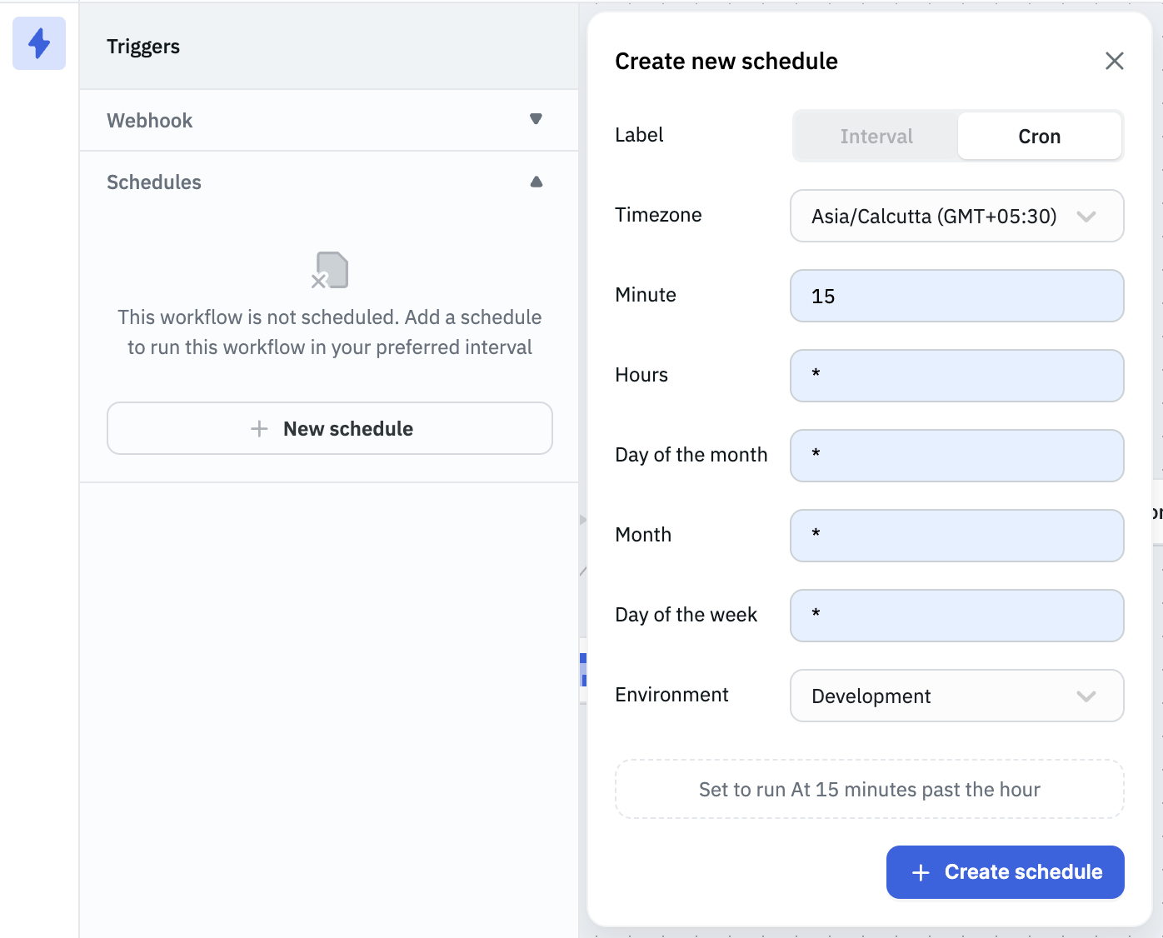Open the Environment dropdown
Image resolution: width=1163 pixels, height=938 pixels.
pyautogui.click(x=956, y=696)
